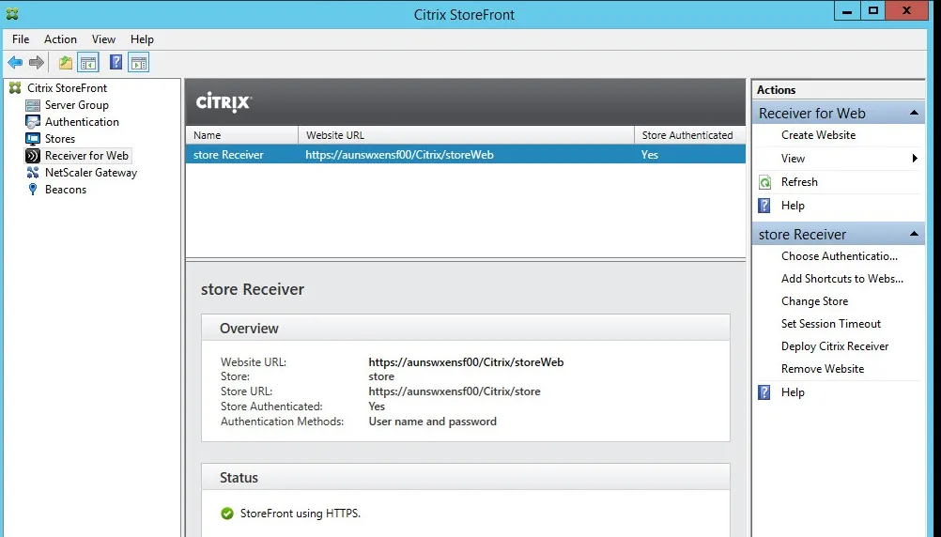941x537 pixels.
Task: Toggle the Show/Hide Console Tree icon
Action: [x=88, y=62]
